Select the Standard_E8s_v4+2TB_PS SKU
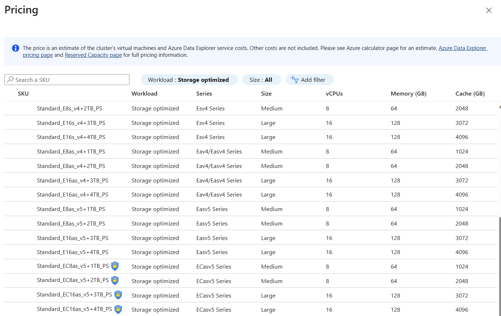The height and width of the screenshot is (316, 501). [x=70, y=108]
